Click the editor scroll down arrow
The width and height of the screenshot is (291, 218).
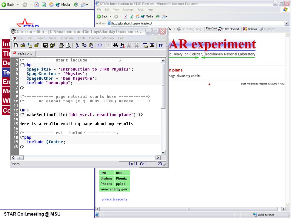pos(163,153)
